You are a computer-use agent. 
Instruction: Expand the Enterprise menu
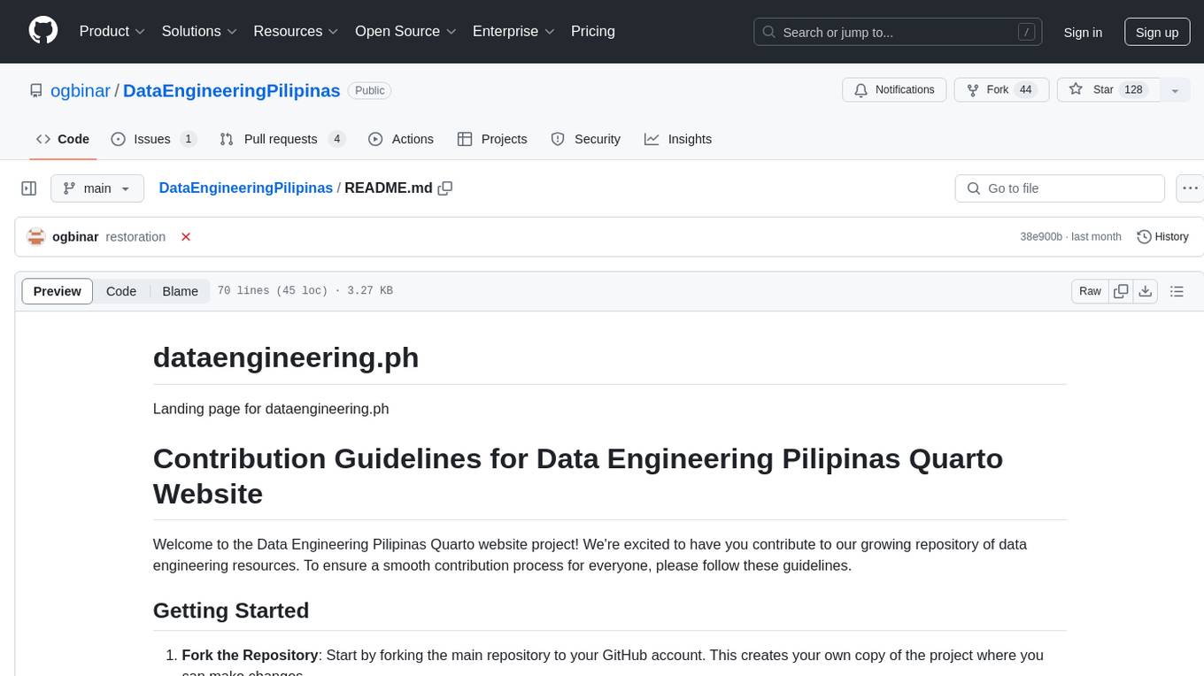tap(513, 31)
